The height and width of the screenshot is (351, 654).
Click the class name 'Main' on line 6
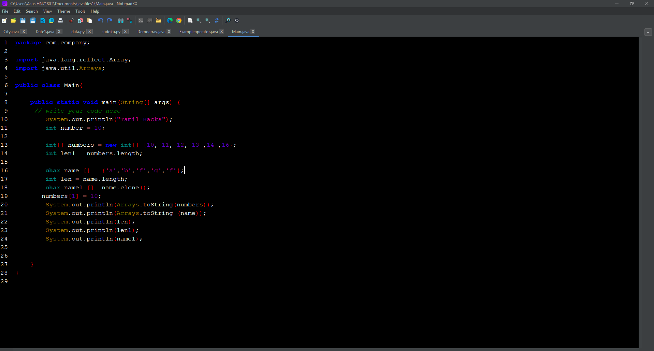click(x=71, y=85)
